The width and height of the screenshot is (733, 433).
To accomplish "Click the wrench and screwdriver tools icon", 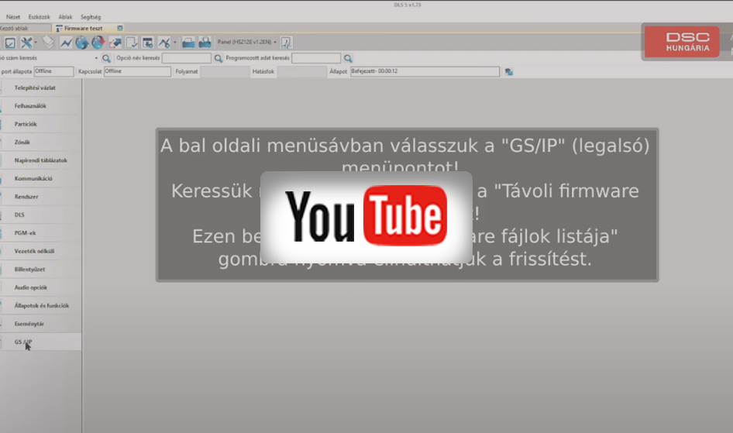I will click(x=26, y=43).
